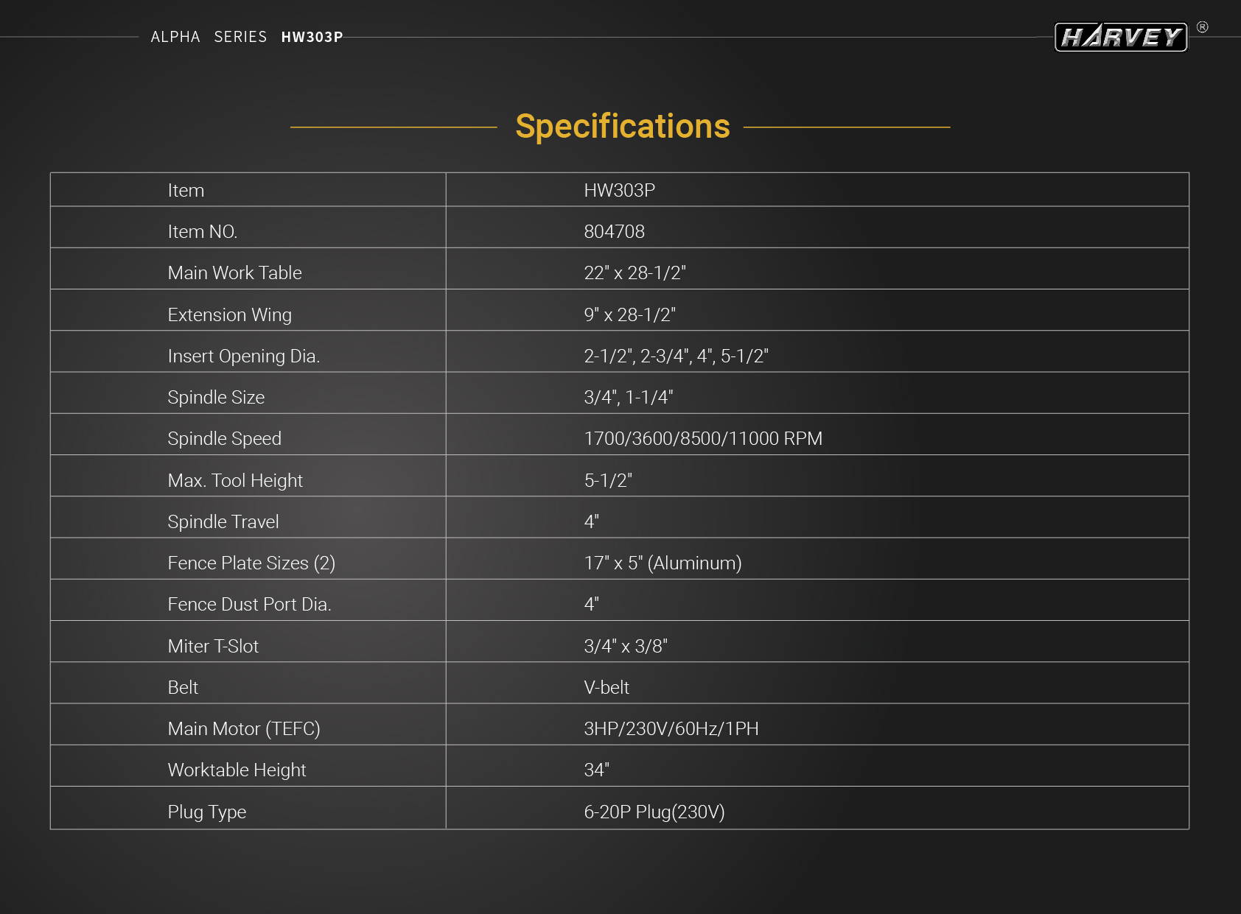
Task: Click the 'Spindle Size' label
Action: (216, 397)
